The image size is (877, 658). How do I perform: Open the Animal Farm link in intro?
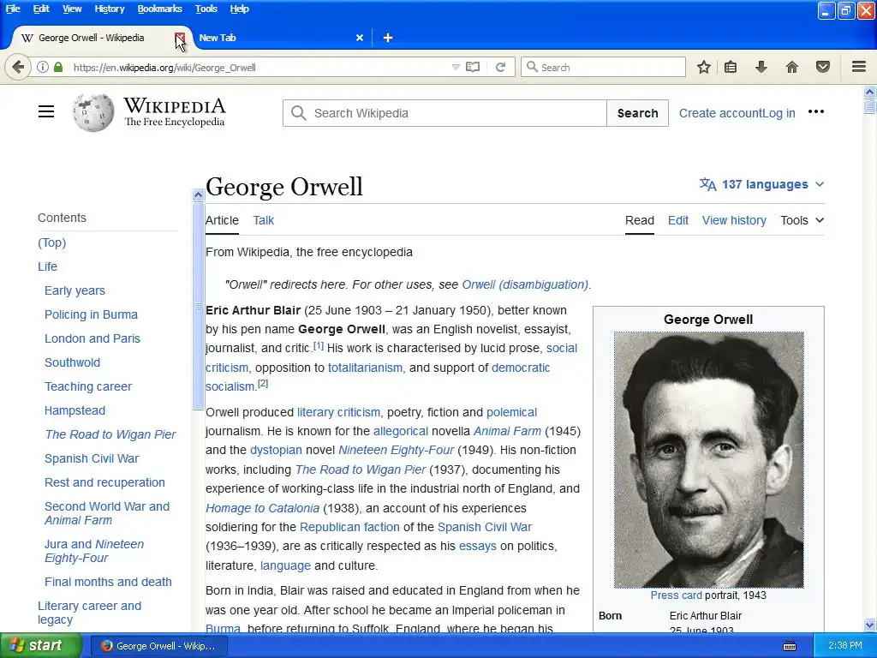click(507, 431)
